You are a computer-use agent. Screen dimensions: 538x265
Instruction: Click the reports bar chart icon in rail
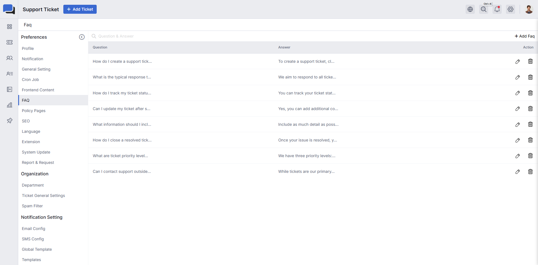tap(10, 105)
